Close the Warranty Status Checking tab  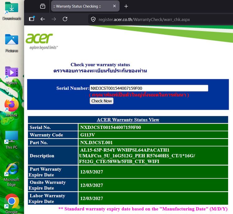click(x=114, y=6)
